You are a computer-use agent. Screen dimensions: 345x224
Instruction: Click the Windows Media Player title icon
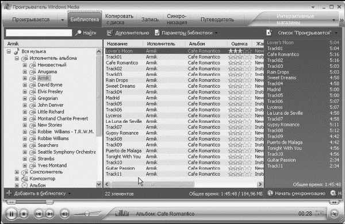(7, 7)
